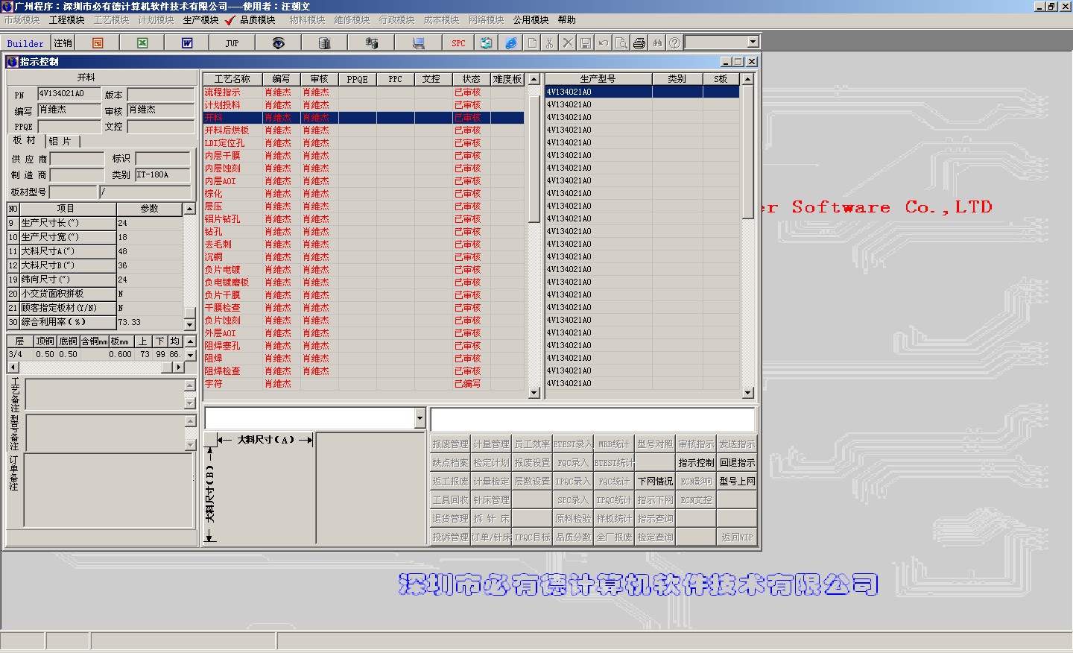Select the 内层蚀刻 process row
Viewport: 1073px width, 653px height.
(364, 168)
